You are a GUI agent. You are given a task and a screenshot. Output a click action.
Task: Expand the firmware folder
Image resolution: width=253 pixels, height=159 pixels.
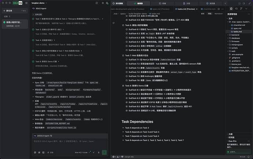pyautogui.click(x=235, y=41)
